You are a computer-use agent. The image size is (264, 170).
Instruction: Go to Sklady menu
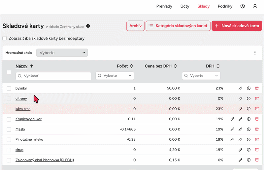pyautogui.click(x=204, y=6)
